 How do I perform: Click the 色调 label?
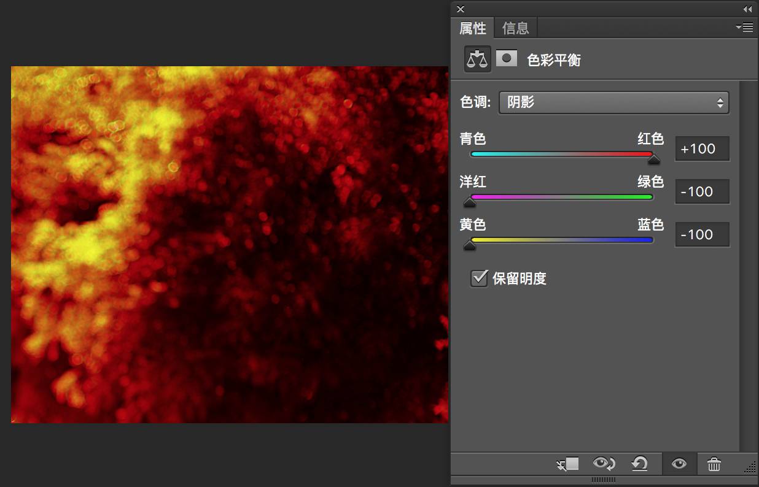(x=475, y=102)
